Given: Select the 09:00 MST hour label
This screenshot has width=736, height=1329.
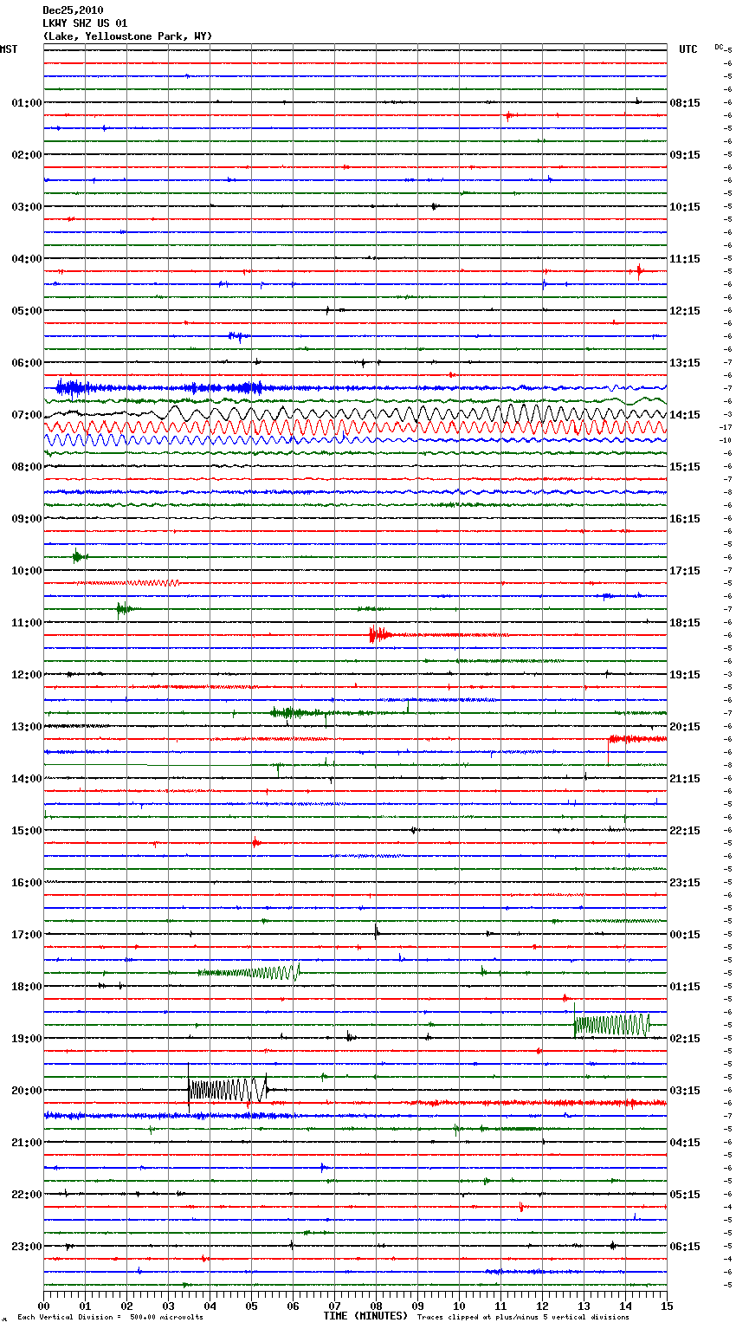Looking at the screenshot, I should tap(27, 519).
